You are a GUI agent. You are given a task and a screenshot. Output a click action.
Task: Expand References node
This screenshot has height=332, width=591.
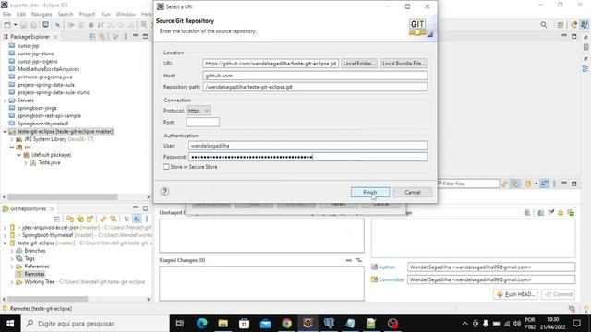pos(12,267)
